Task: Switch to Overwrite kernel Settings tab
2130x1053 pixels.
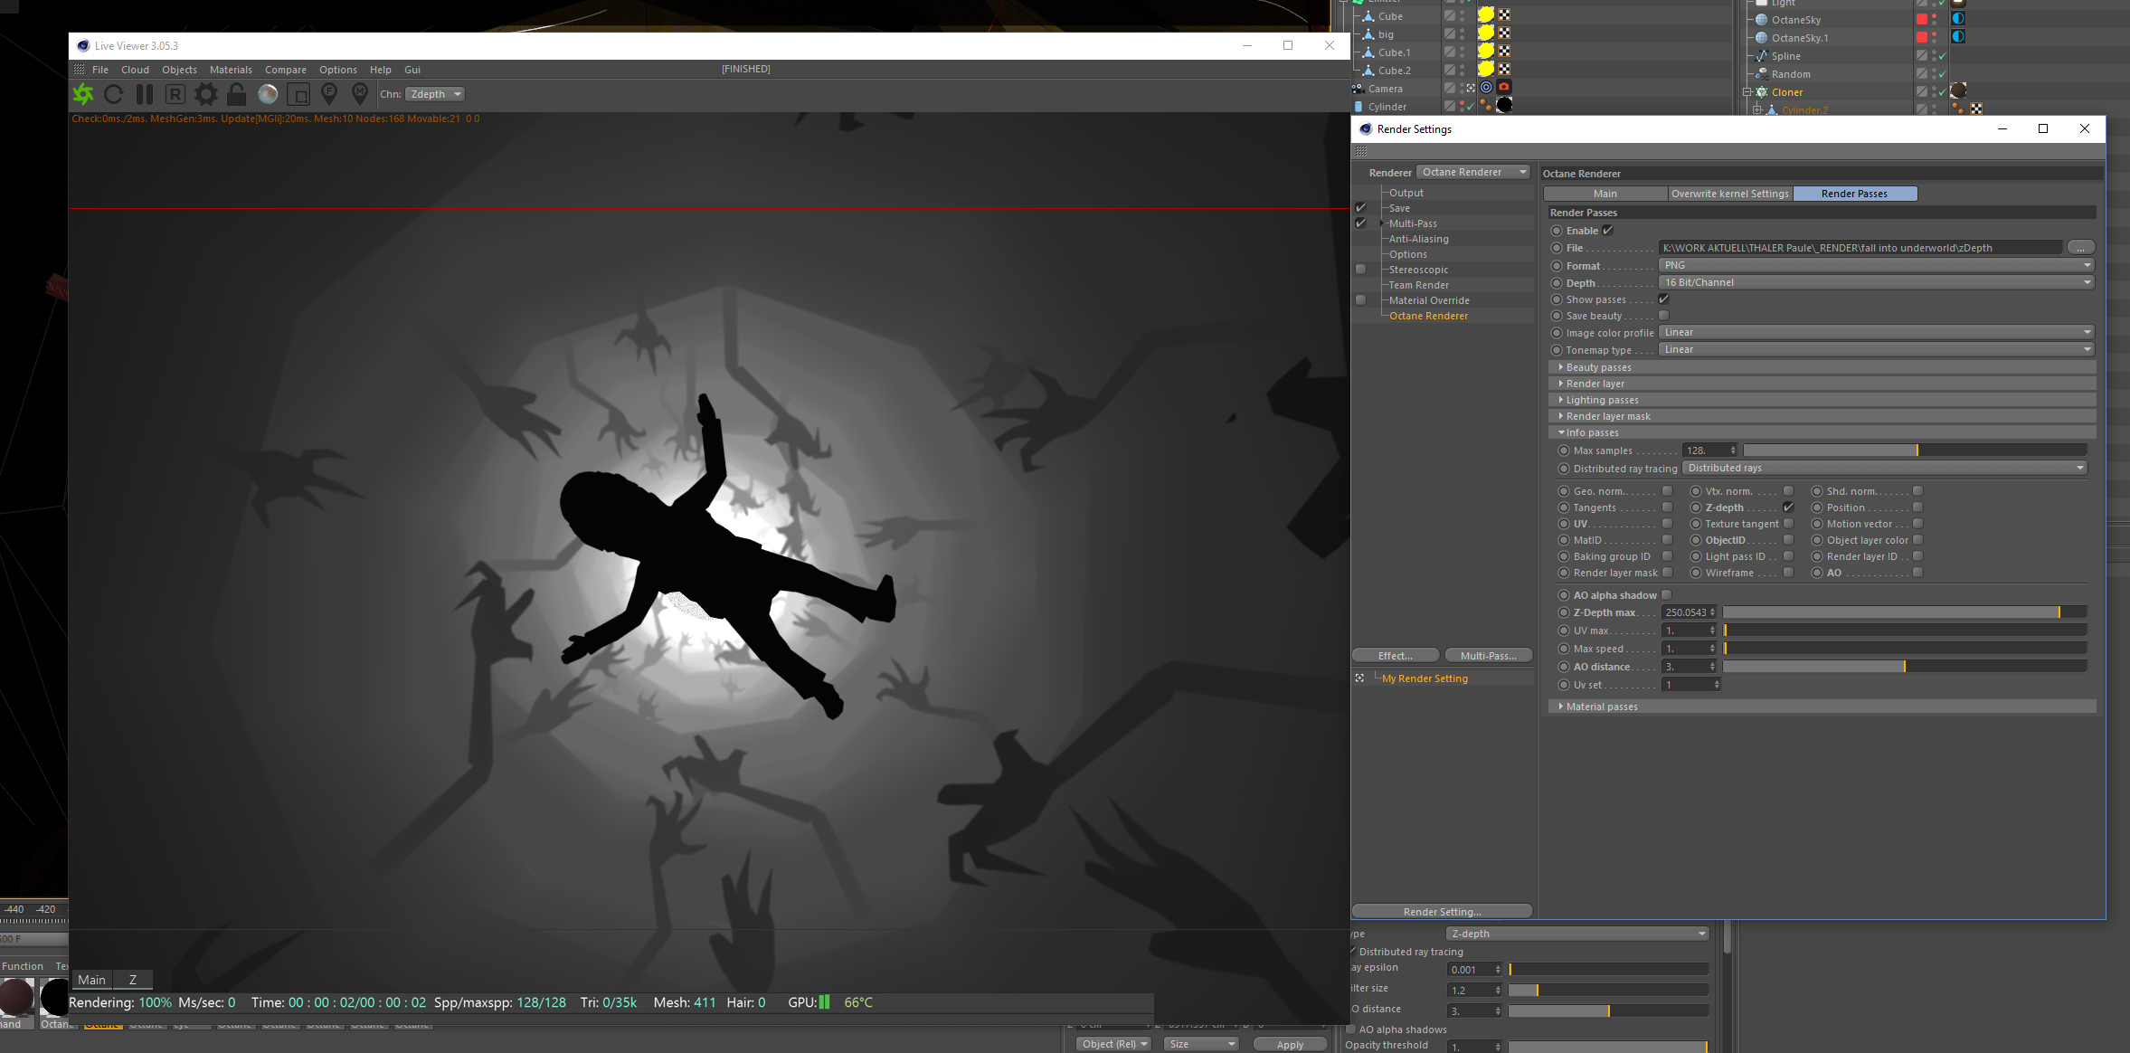Action: click(1729, 194)
